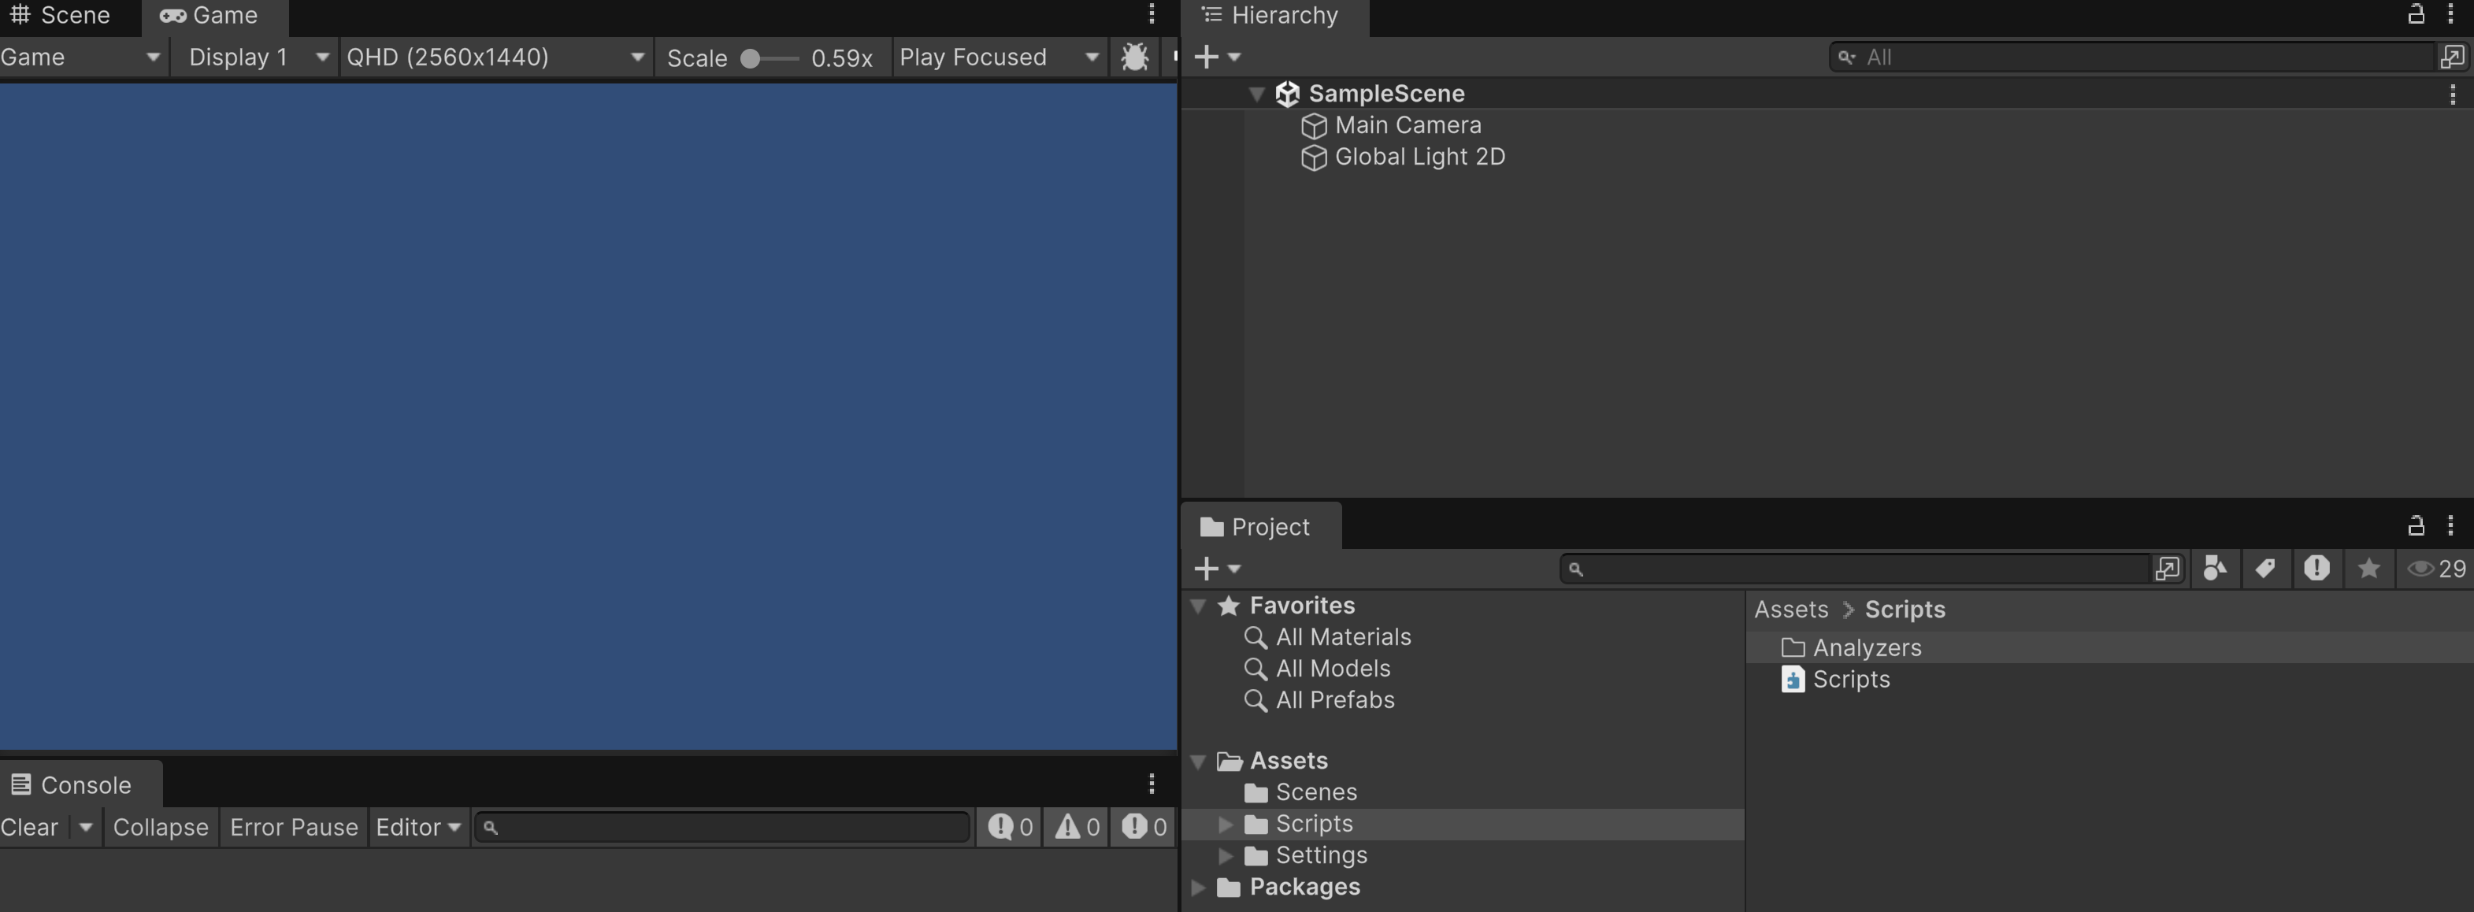Click the Search by Import Log Type icon
The width and height of the screenshot is (2474, 912).
pos(2316,569)
